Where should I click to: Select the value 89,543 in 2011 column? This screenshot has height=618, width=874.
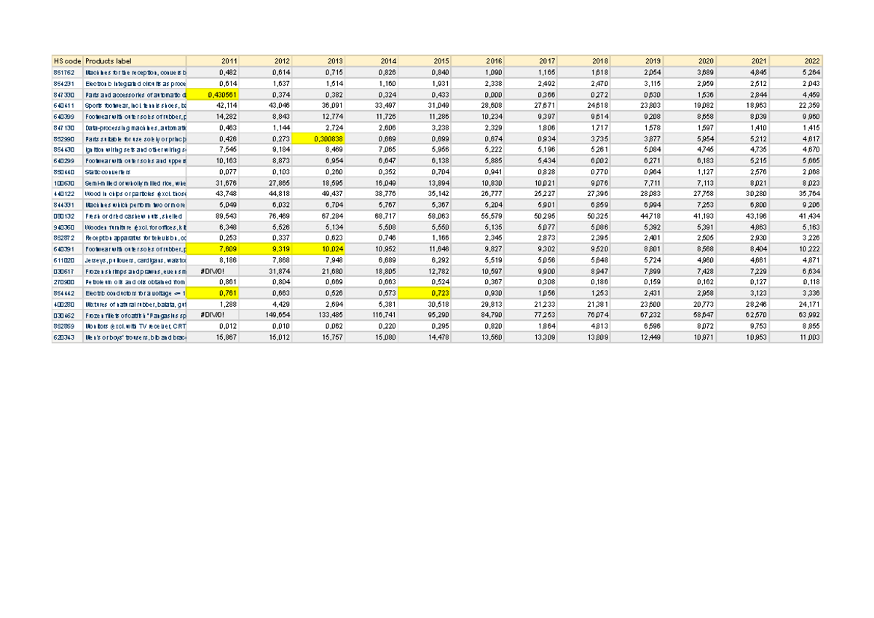pyautogui.click(x=214, y=215)
